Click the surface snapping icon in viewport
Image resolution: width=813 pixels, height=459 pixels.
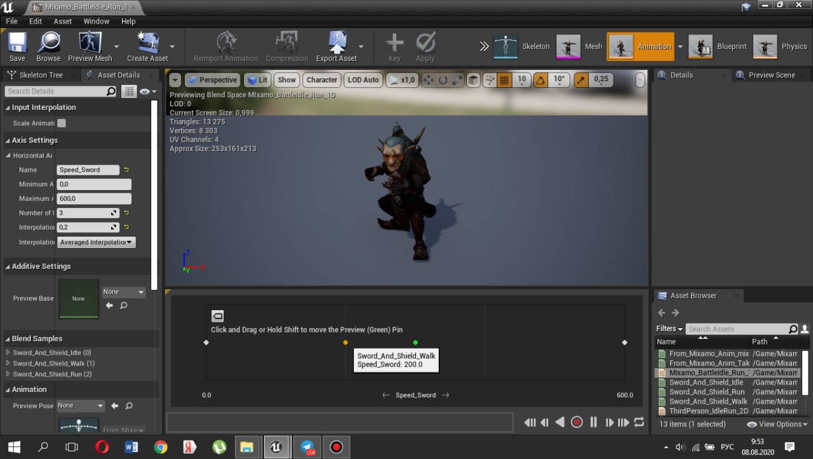coord(490,80)
